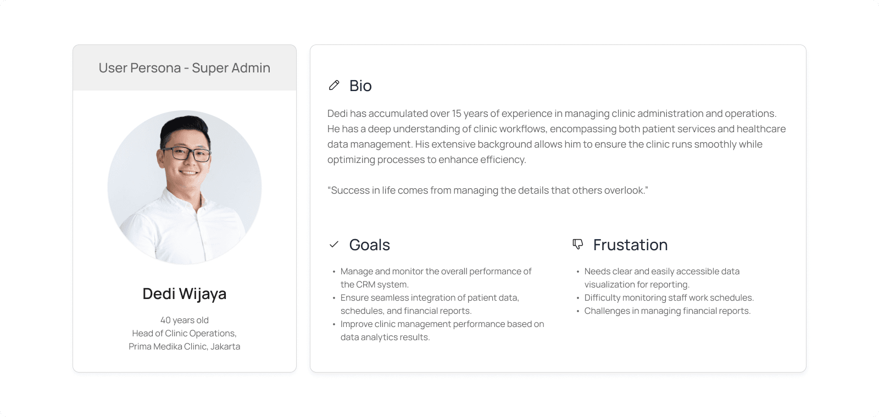879x417 pixels.
Task: Click the quote about managing details
Action: point(488,190)
